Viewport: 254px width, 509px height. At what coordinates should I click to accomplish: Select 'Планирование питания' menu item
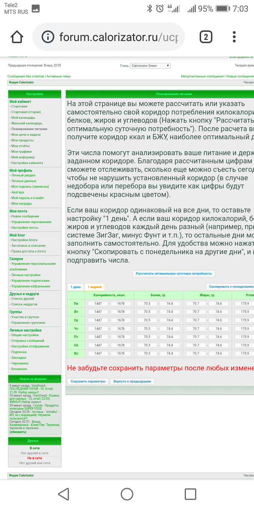pyautogui.click(x=29, y=129)
